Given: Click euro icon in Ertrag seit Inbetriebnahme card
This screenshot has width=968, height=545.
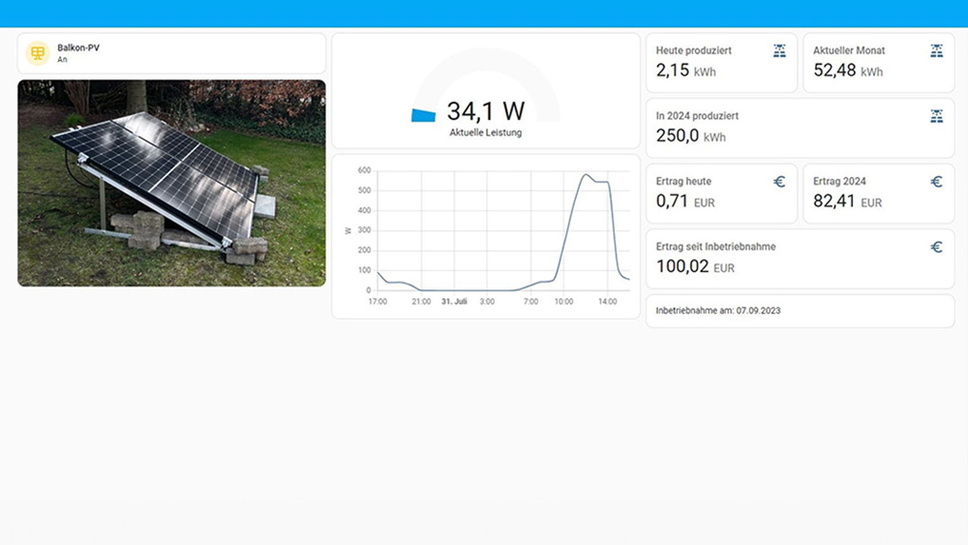Looking at the screenshot, I should (936, 247).
